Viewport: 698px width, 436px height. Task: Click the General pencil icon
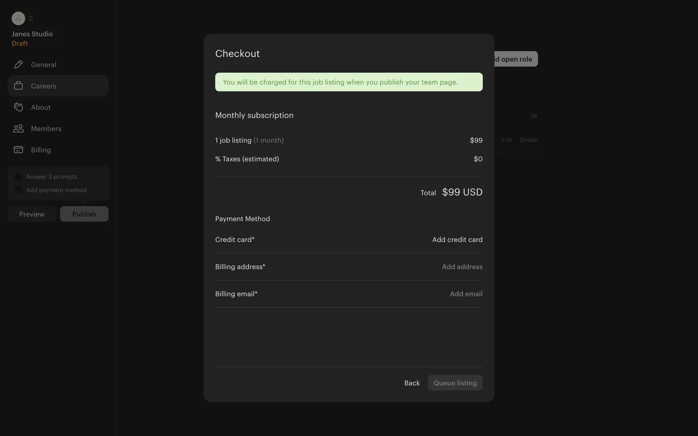pyautogui.click(x=19, y=65)
